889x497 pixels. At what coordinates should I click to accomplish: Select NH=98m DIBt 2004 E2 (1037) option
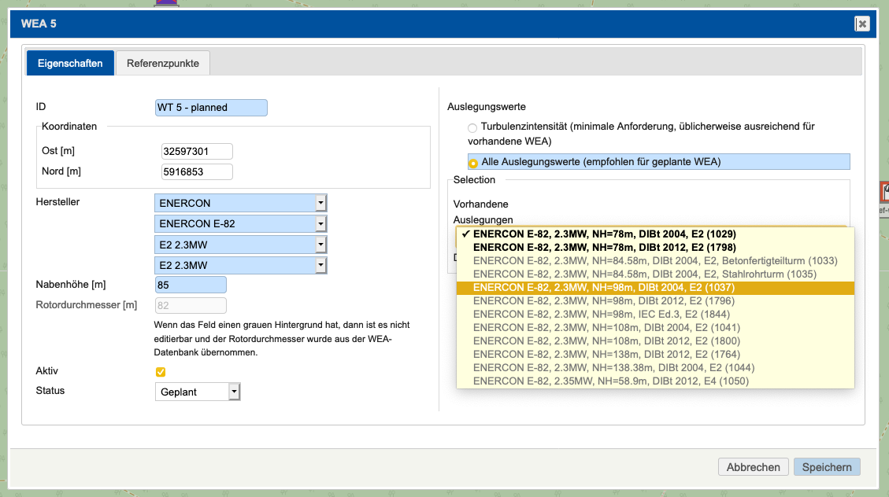pos(603,288)
